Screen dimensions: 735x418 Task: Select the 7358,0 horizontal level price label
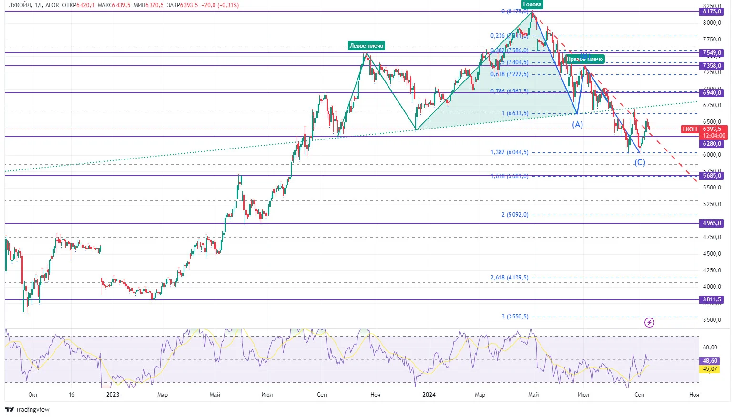(x=712, y=66)
